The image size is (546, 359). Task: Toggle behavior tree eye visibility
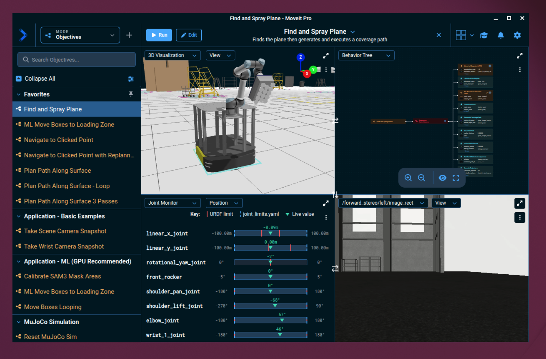tap(442, 178)
